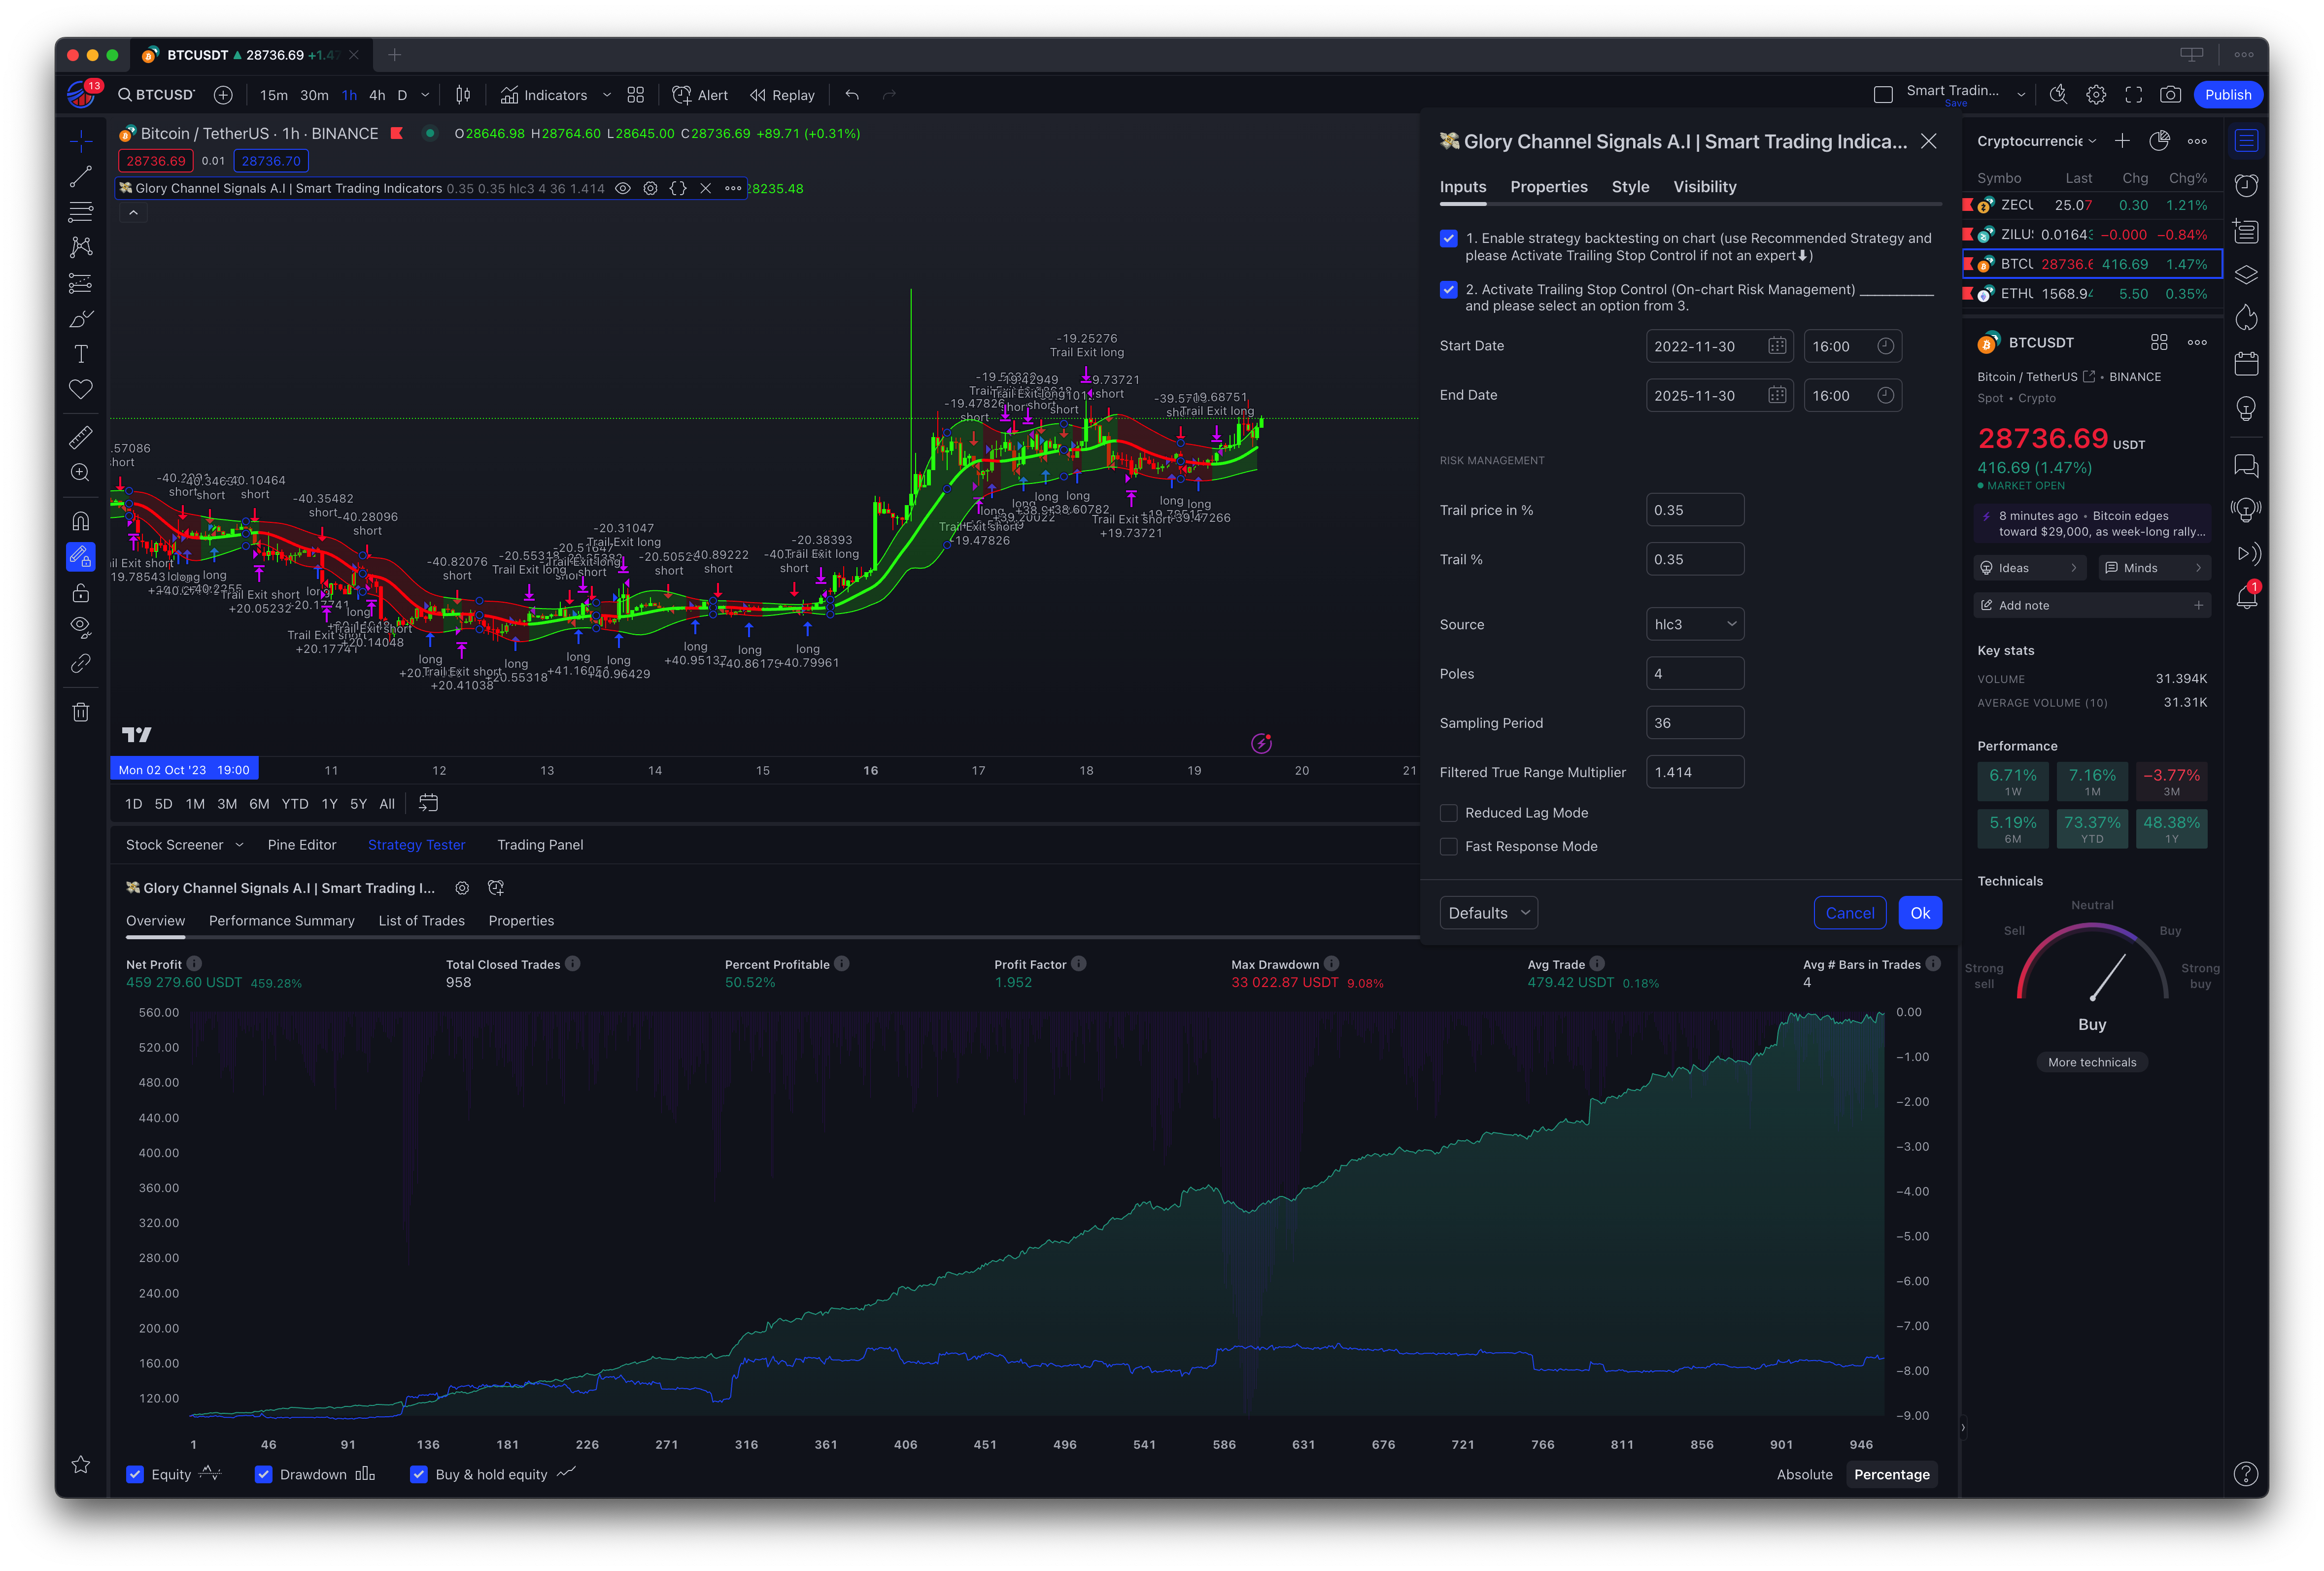The width and height of the screenshot is (2324, 1571).
Task: Click the trash remove drawings icon
Action: click(x=81, y=712)
